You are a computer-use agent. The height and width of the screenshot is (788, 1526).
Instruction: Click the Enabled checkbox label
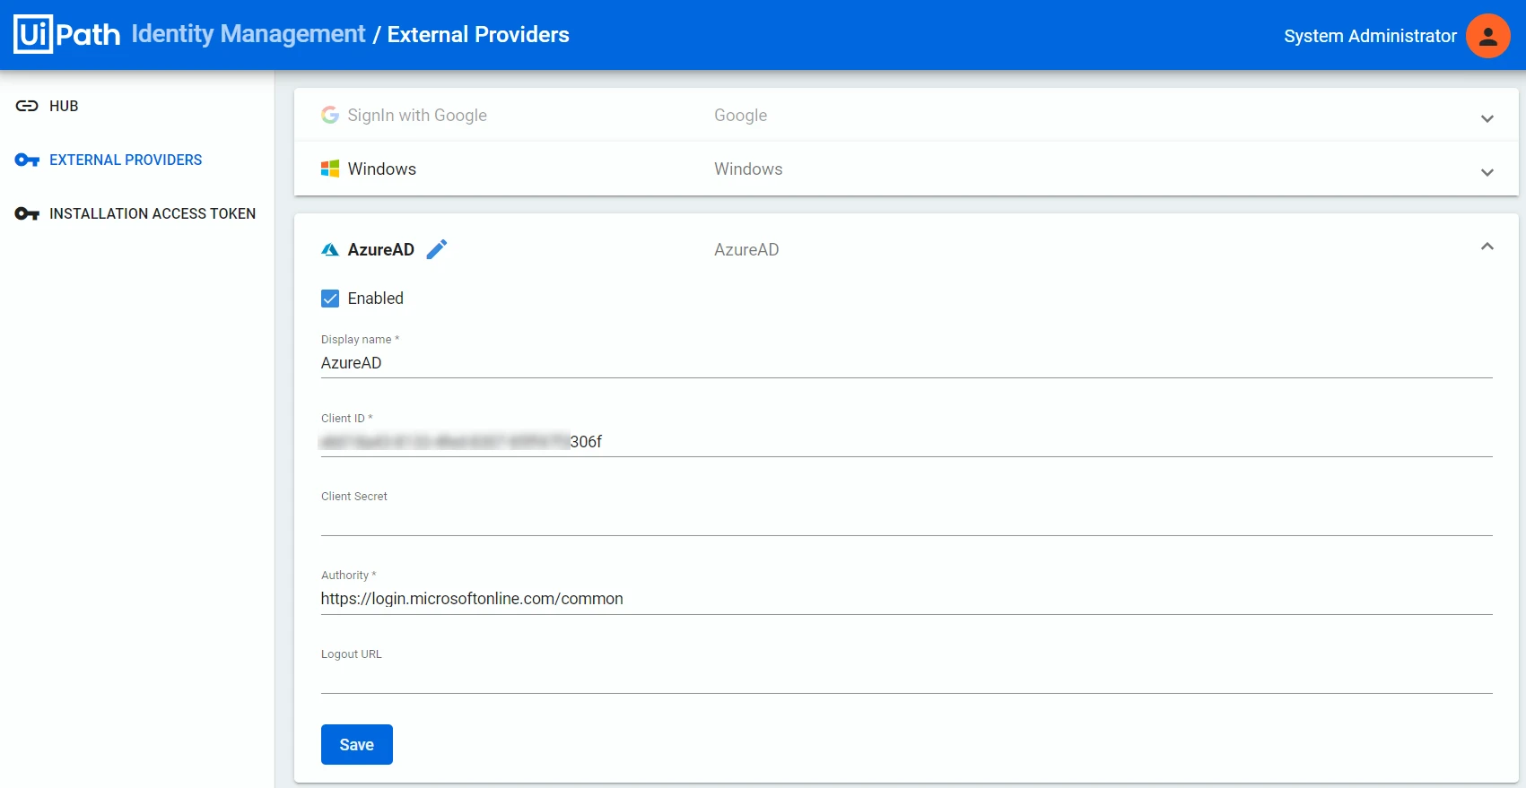(376, 299)
